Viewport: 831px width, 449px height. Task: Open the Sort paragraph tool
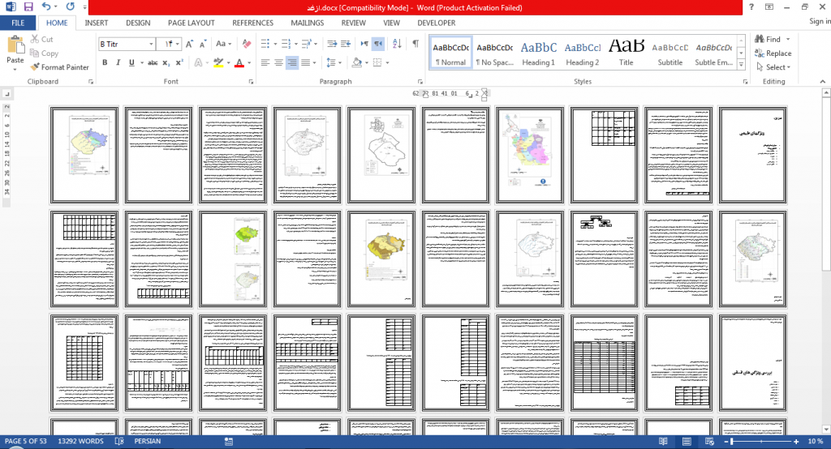397,44
